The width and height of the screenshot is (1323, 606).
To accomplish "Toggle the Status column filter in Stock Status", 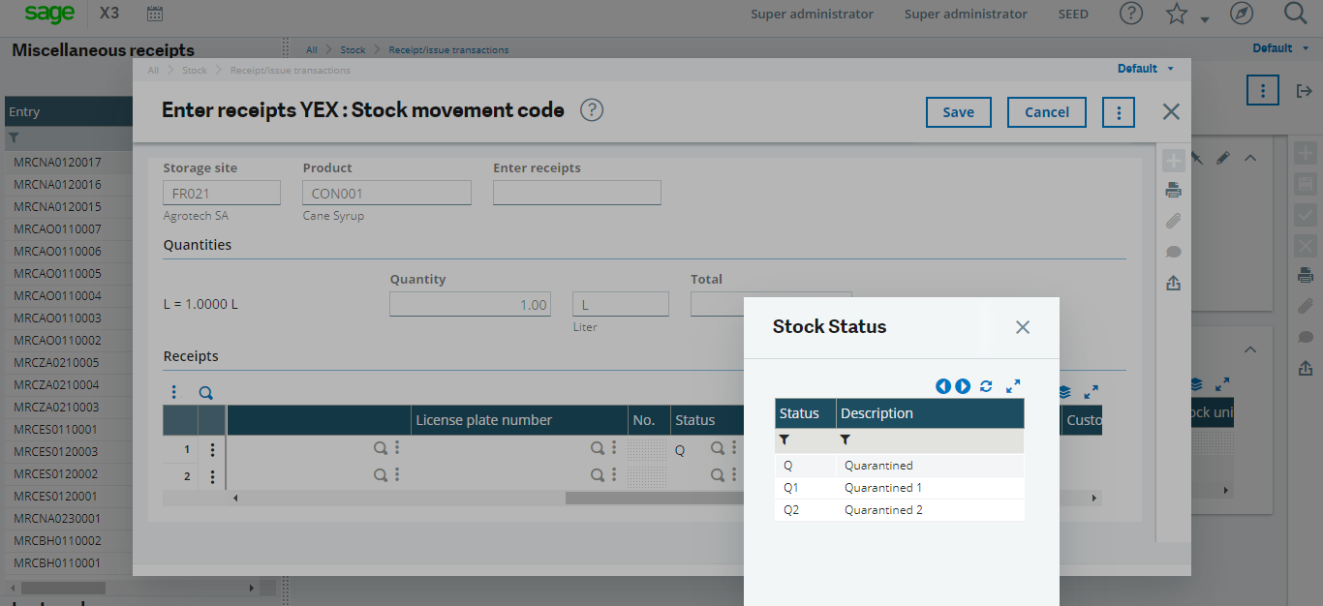I will pos(786,439).
